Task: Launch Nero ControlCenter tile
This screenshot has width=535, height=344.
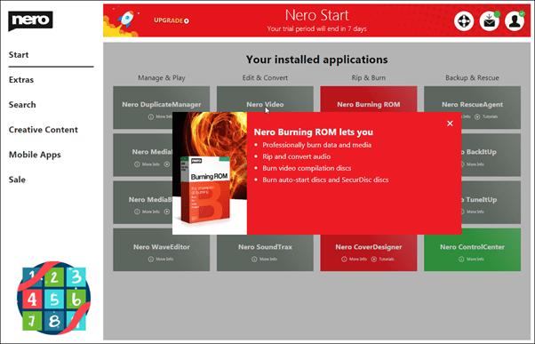Action: (472, 250)
